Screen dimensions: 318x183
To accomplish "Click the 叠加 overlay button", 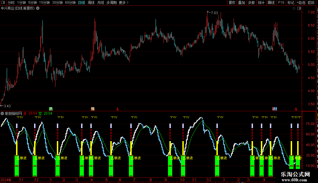I will [241, 3].
